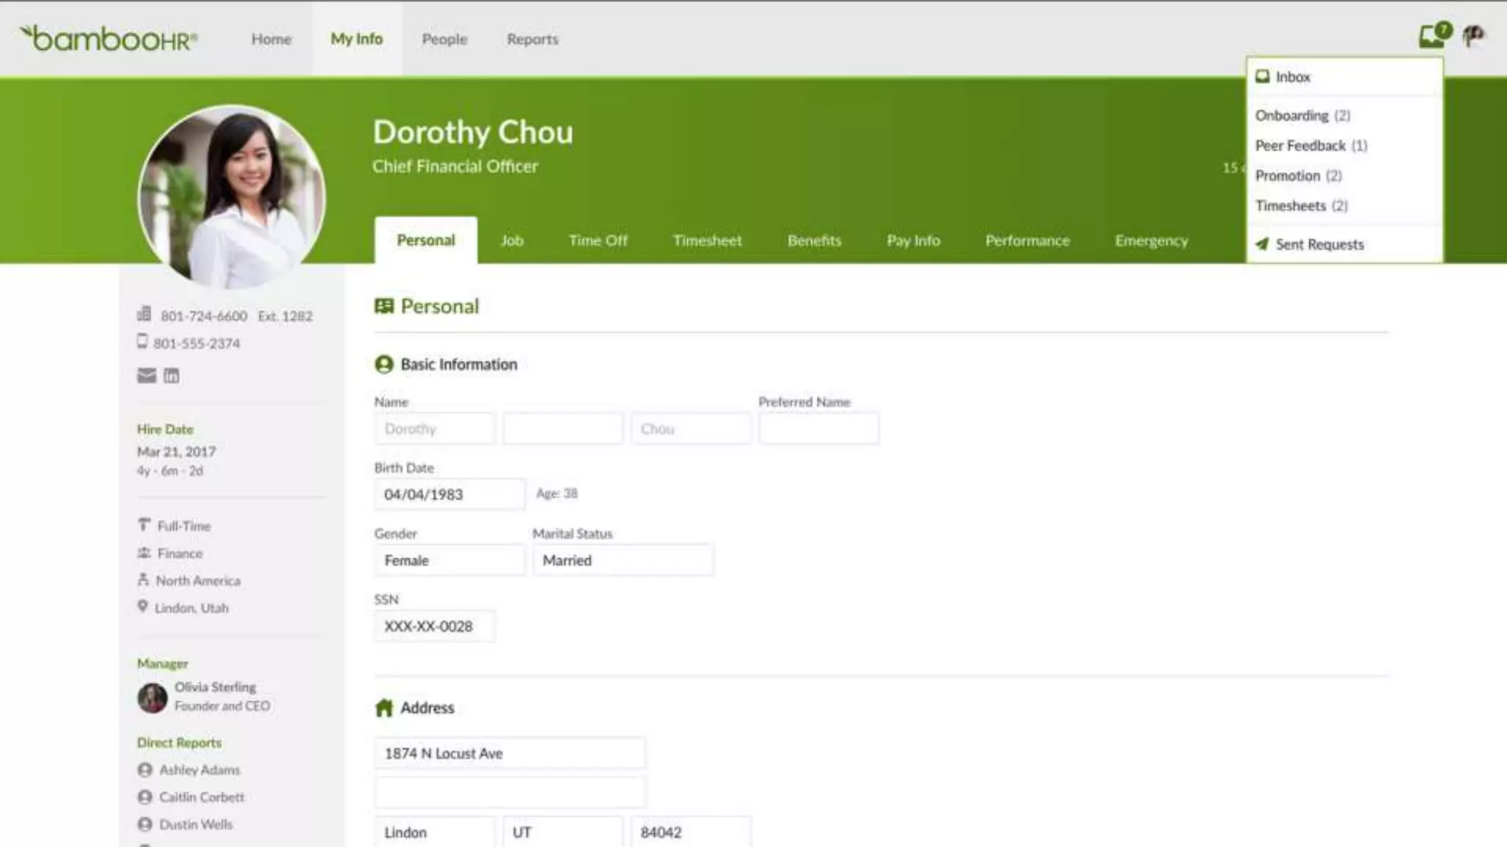Click Dorothy Chou's profile photo
Screen dimensions: 1507x847
[x=232, y=196]
